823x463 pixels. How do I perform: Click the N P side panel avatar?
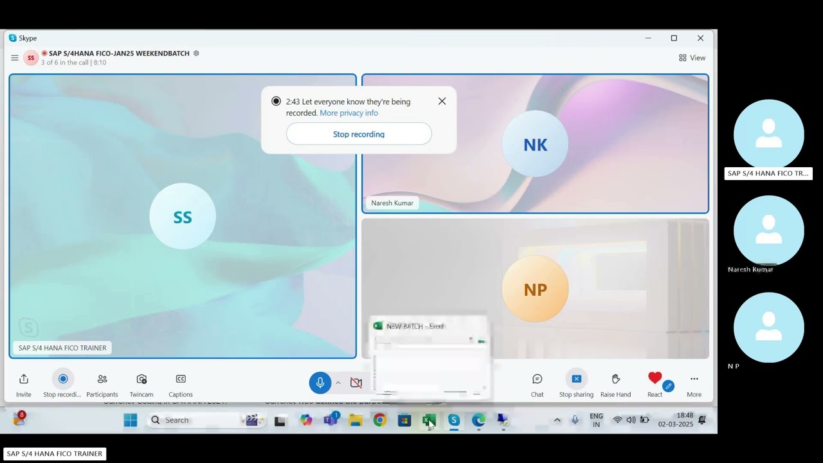point(769,327)
